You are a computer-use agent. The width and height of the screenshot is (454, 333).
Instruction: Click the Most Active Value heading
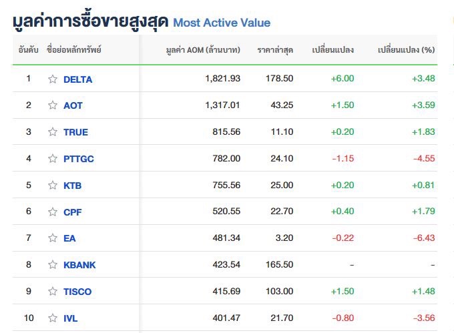coord(222,23)
